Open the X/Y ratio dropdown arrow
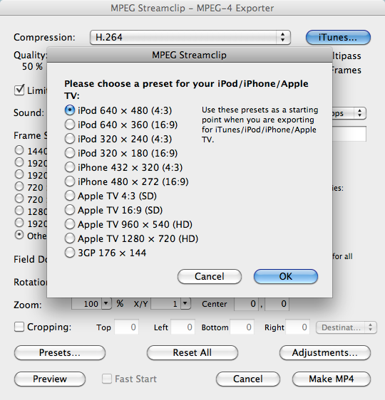The width and height of the screenshot is (385, 400). point(186,304)
